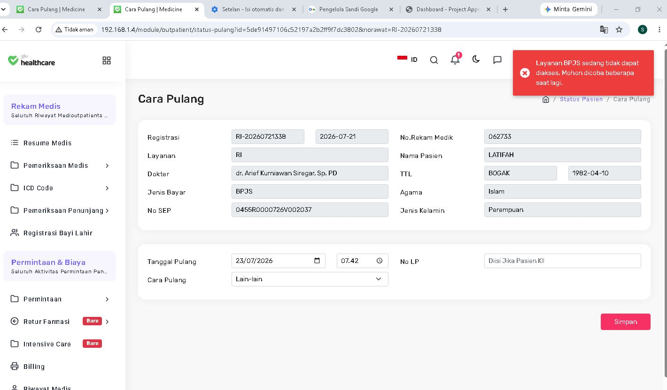
Task: Click the Tidak aman site info indicator
Action: click(75, 30)
